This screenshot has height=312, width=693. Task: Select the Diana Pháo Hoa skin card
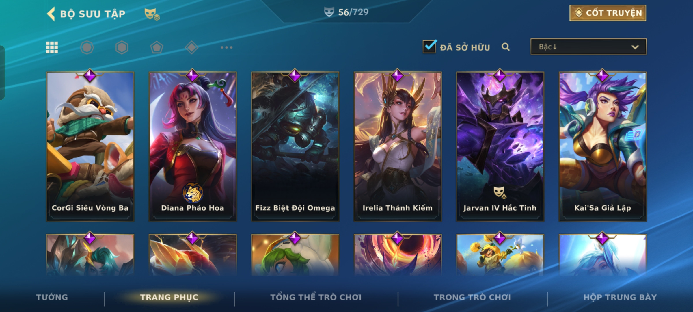193,146
